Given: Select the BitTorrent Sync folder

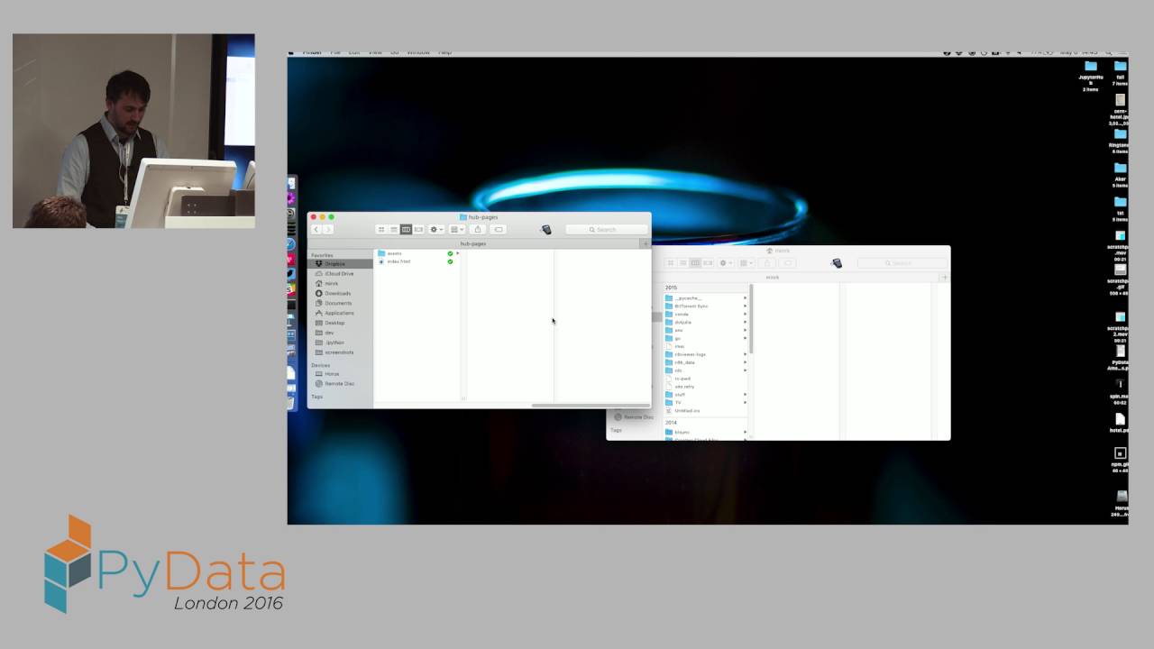Looking at the screenshot, I should pyautogui.click(x=705, y=306).
